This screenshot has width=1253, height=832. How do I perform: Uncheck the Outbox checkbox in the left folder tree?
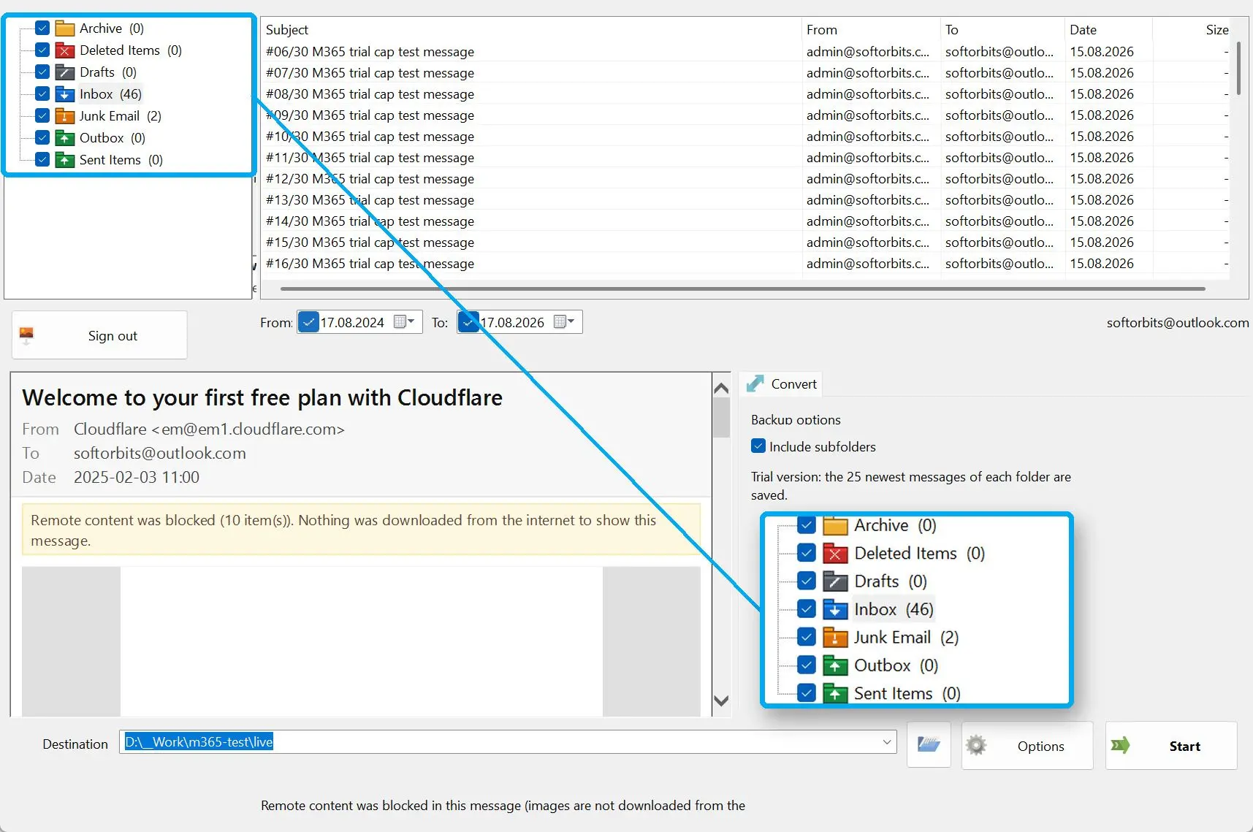(x=42, y=138)
